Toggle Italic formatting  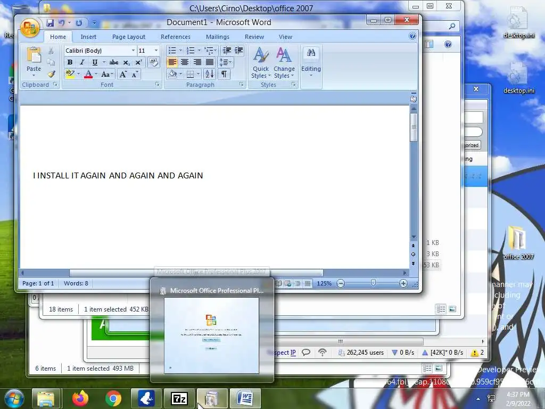[82, 63]
